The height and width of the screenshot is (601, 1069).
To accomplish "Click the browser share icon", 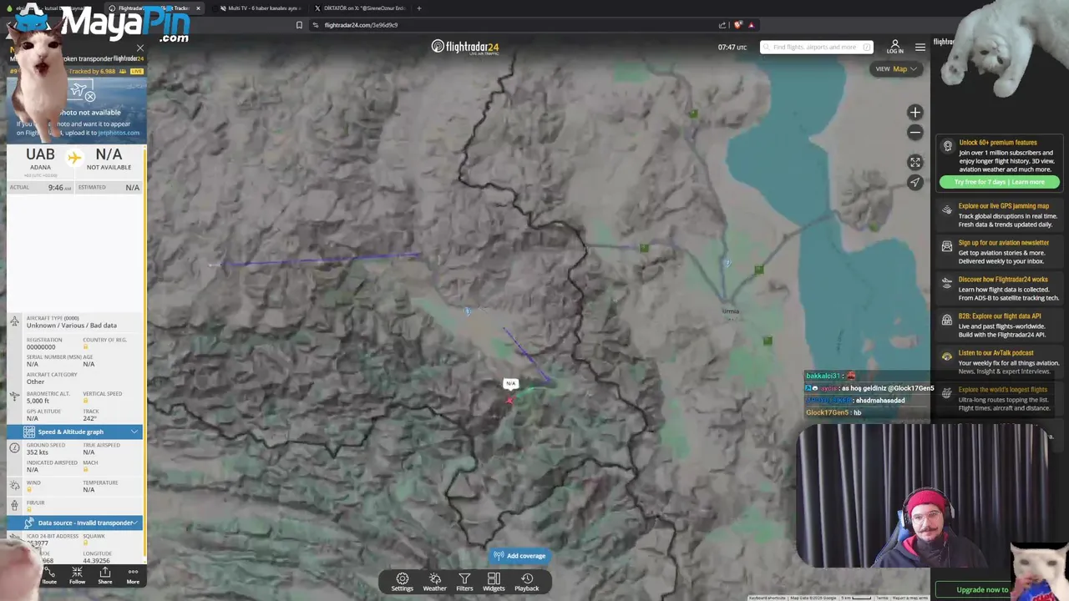I will point(722,25).
